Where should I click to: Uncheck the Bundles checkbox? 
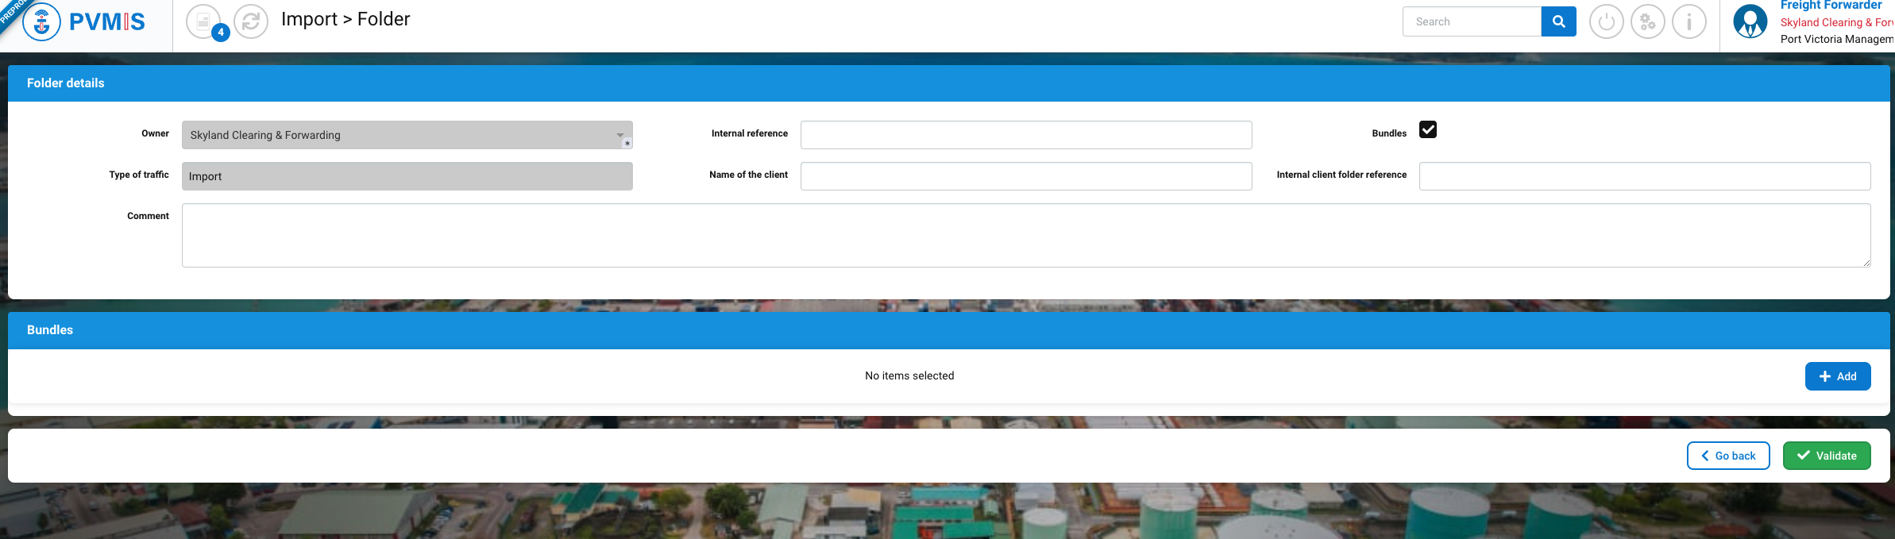1427,129
